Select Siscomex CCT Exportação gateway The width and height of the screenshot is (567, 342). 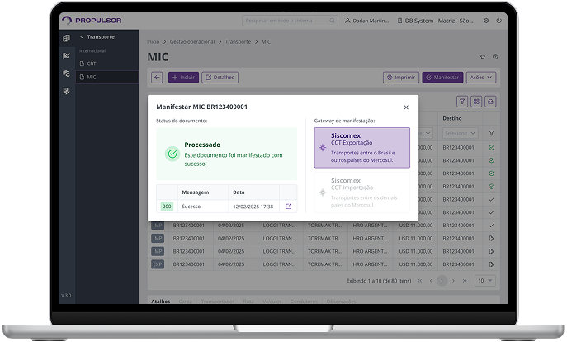pyautogui.click(x=361, y=147)
